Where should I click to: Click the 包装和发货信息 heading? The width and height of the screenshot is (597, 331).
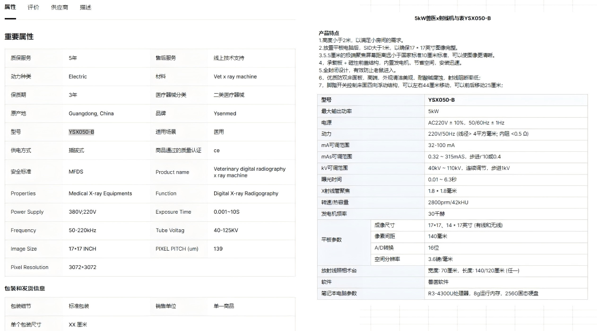[x=25, y=288]
